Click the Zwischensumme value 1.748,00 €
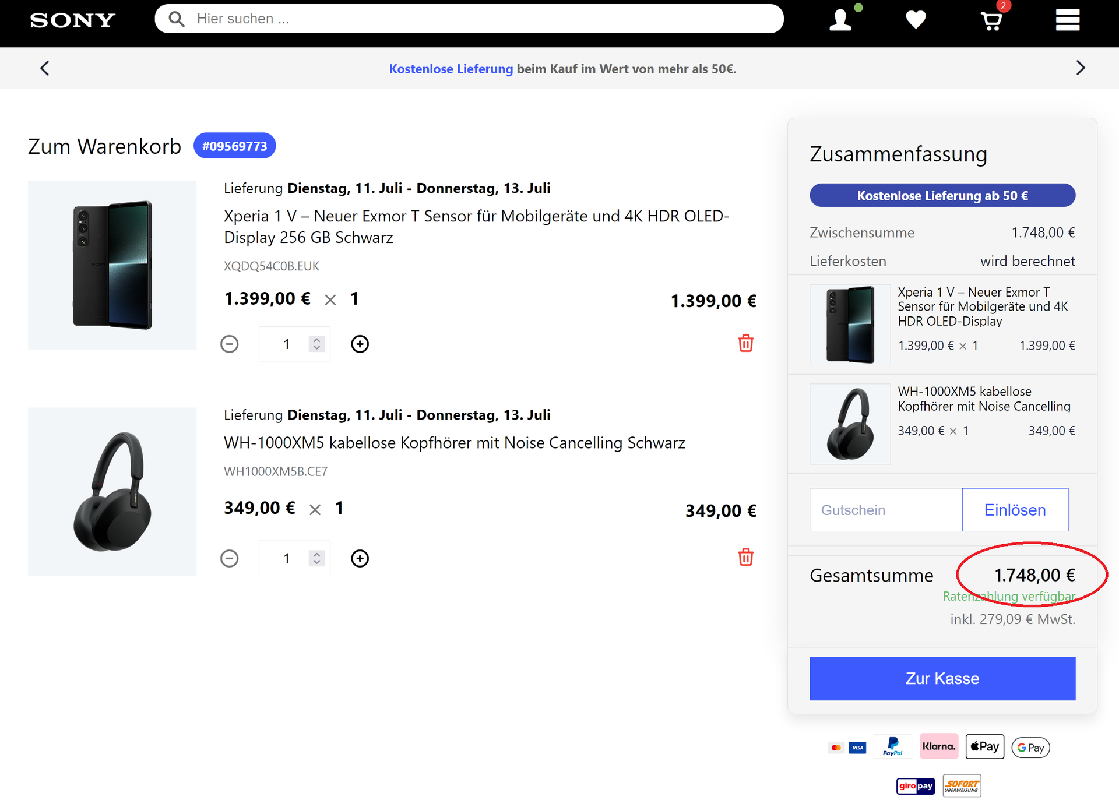1119x807 pixels. click(1043, 232)
